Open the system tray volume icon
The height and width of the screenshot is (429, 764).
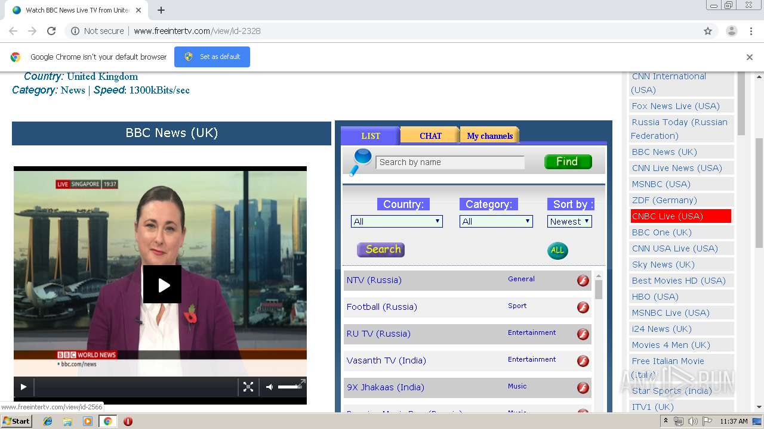[692, 421]
